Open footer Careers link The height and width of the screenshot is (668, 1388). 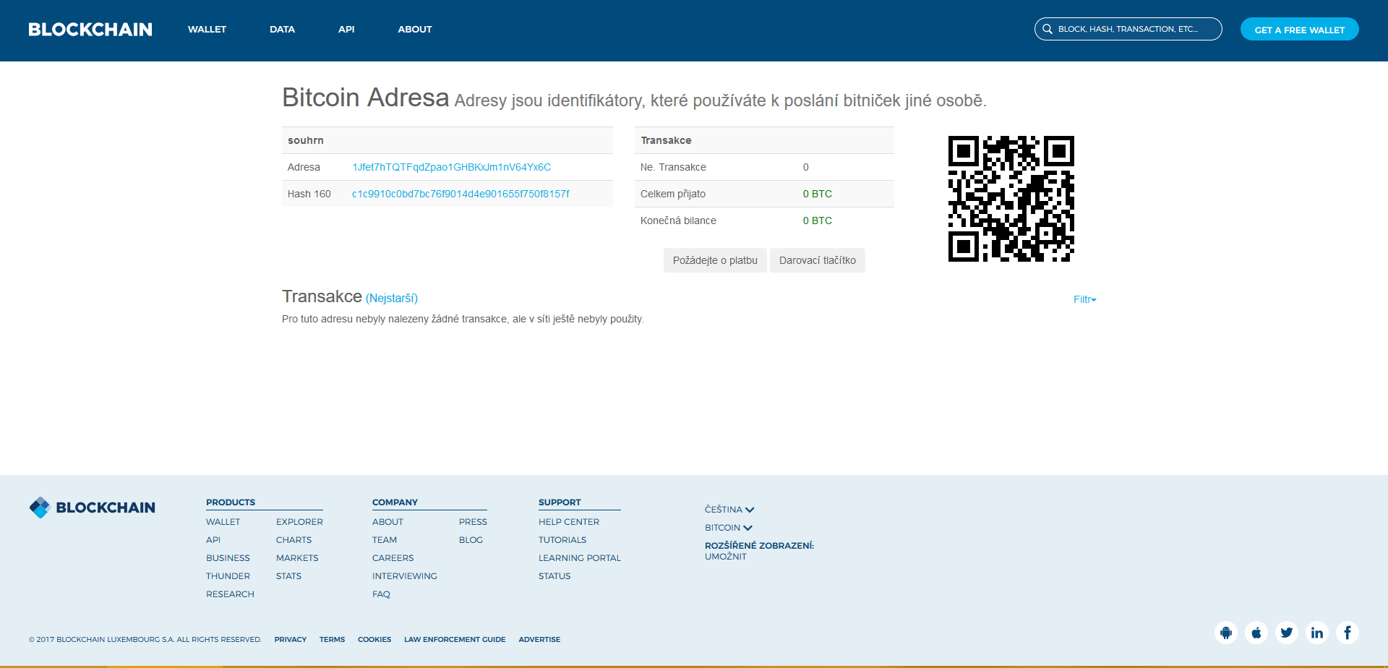[x=393, y=558]
